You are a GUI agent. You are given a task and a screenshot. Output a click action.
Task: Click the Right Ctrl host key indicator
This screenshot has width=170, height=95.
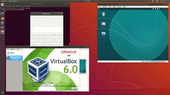(163, 61)
